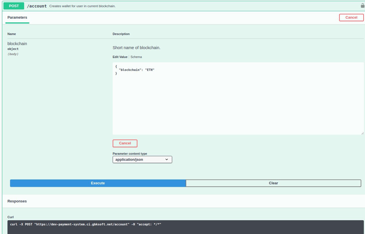Click the Responses section heading
This screenshot has height=234, width=365.
(x=17, y=201)
